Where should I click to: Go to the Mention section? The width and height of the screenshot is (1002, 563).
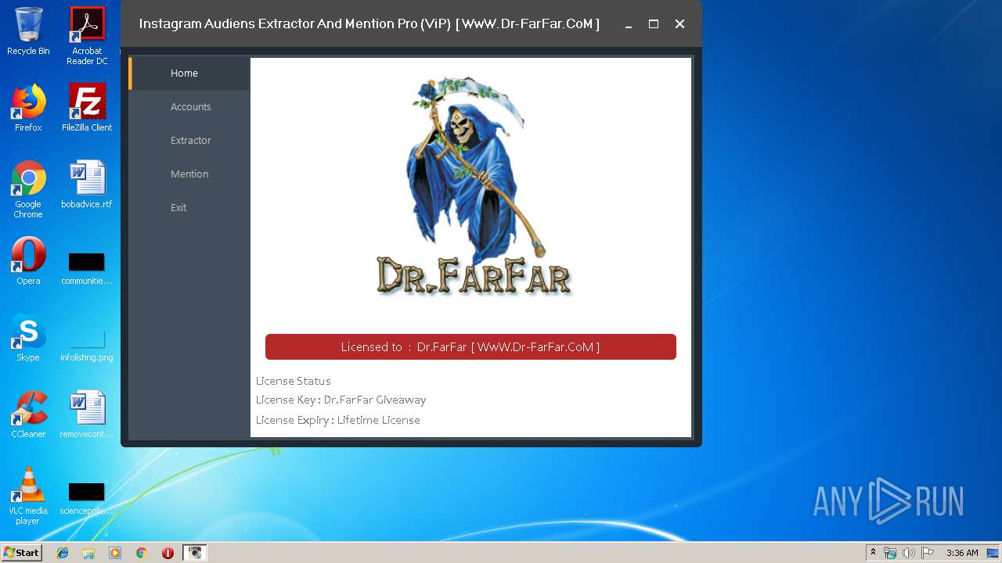(189, 174)
